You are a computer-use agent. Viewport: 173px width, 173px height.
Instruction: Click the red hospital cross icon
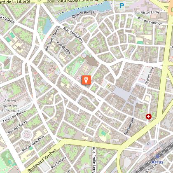[x=149, y=117]
